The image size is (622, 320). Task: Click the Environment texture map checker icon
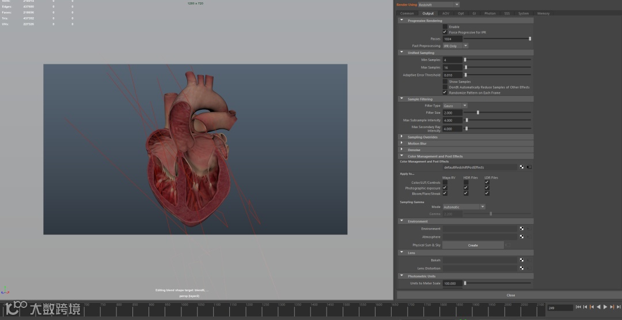(522, 229)
